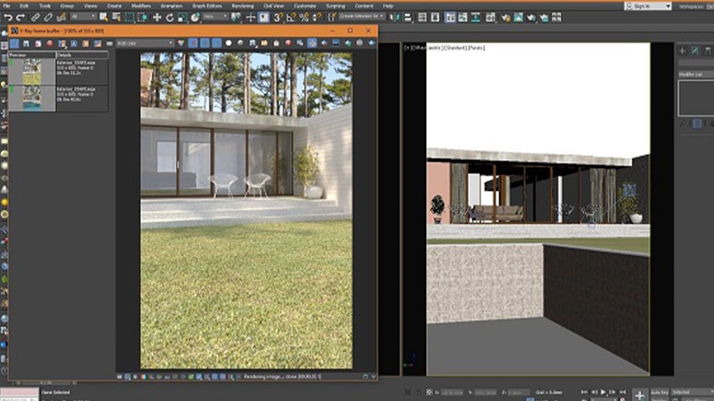Toggle Angle Snap in the toolbar
This screenshot has height=401, width=714.
(290, 17)
